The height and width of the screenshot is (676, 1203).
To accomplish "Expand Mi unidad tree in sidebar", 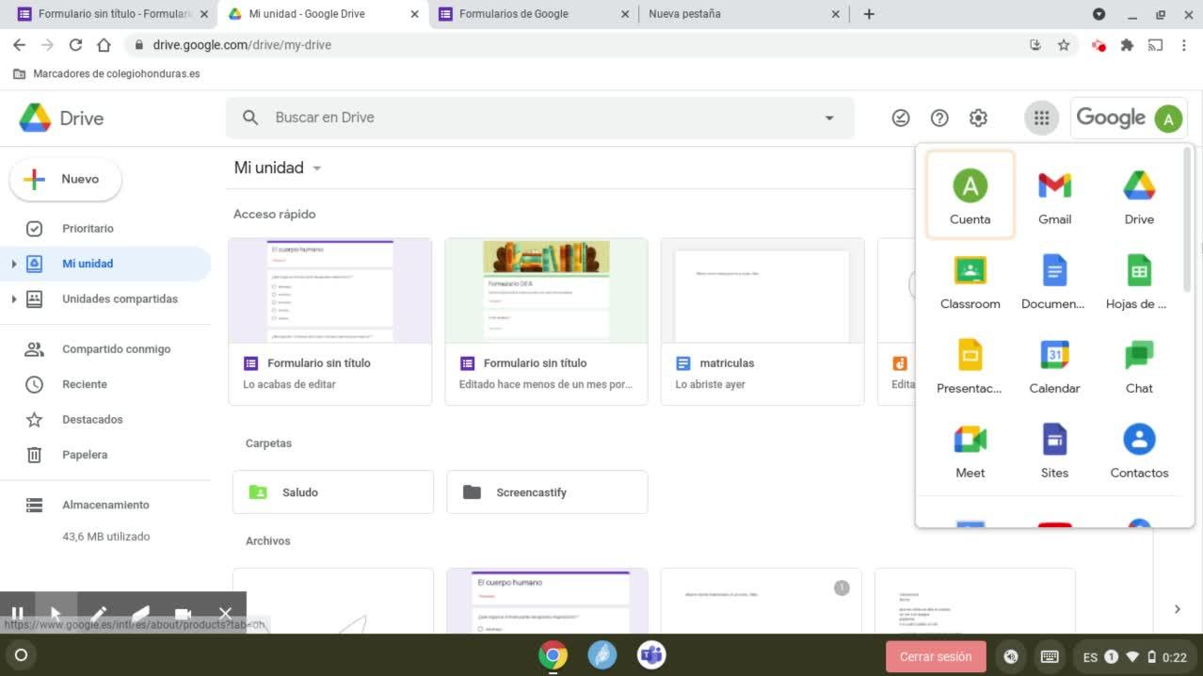I will click(x=13, y=264).
